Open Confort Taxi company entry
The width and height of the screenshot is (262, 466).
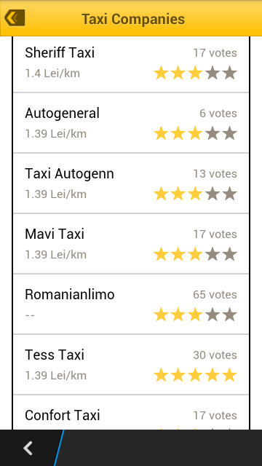pos(131,413)
